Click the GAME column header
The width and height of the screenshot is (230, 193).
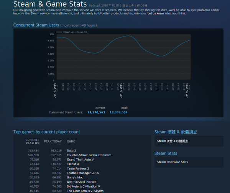[x=71, y=141]
